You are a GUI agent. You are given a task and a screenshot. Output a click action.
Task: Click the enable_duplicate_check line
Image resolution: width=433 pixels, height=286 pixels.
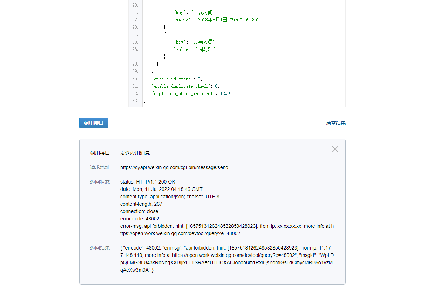point(185,86)
